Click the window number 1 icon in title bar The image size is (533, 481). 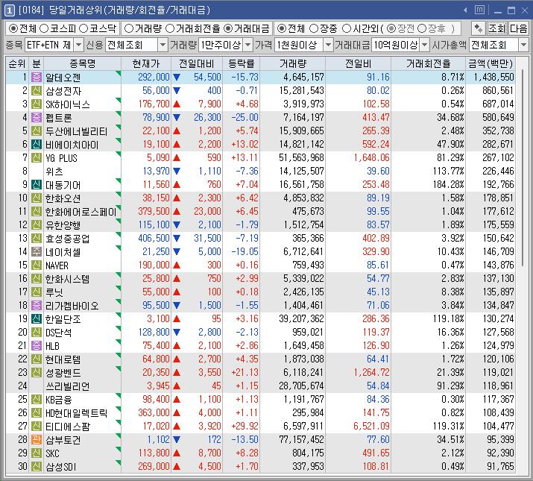9,10
